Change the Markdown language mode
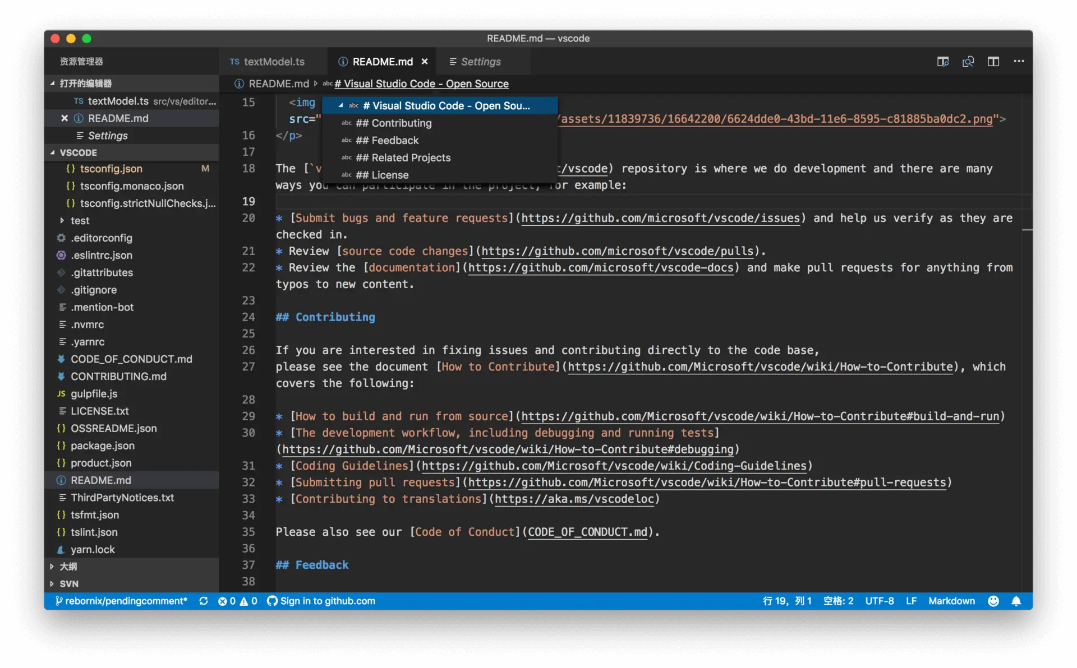This screenshot has width=1077, height=668. pos(951,601)
